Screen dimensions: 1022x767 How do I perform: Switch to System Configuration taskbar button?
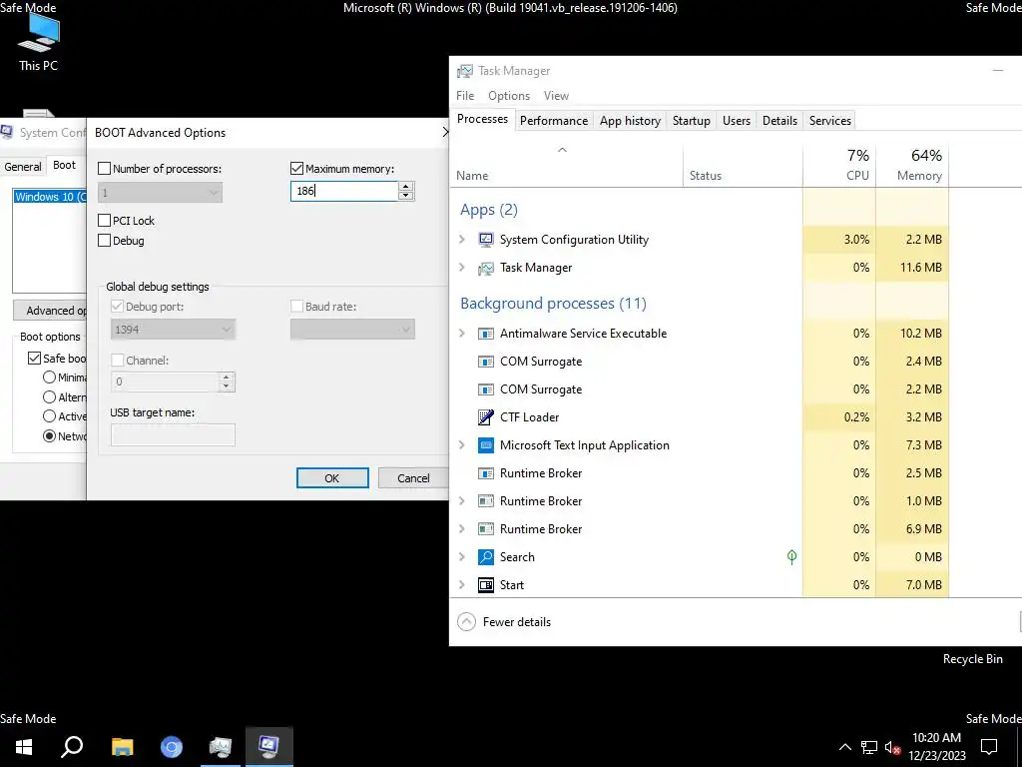click(269, 747)
